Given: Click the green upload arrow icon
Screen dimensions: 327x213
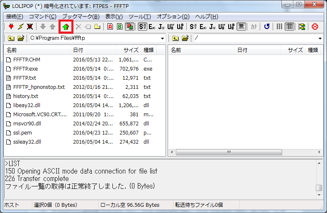Looking at the screenshot, I should coord(66,27).
